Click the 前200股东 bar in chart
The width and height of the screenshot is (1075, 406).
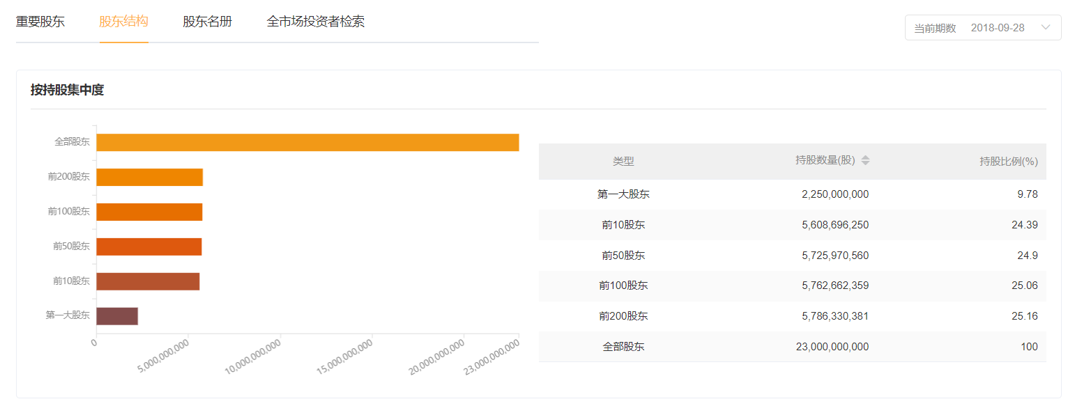pos(149,177)
